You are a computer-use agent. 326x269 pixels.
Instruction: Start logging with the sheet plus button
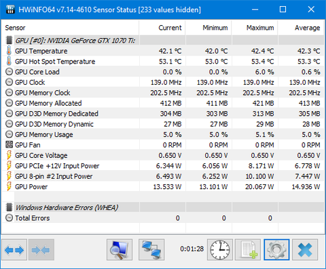click(x=248, y=250)
